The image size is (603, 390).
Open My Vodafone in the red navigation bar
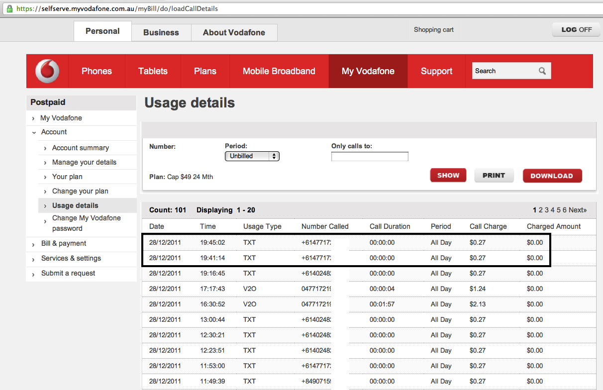pyautogui.click(x=368, y=71)
